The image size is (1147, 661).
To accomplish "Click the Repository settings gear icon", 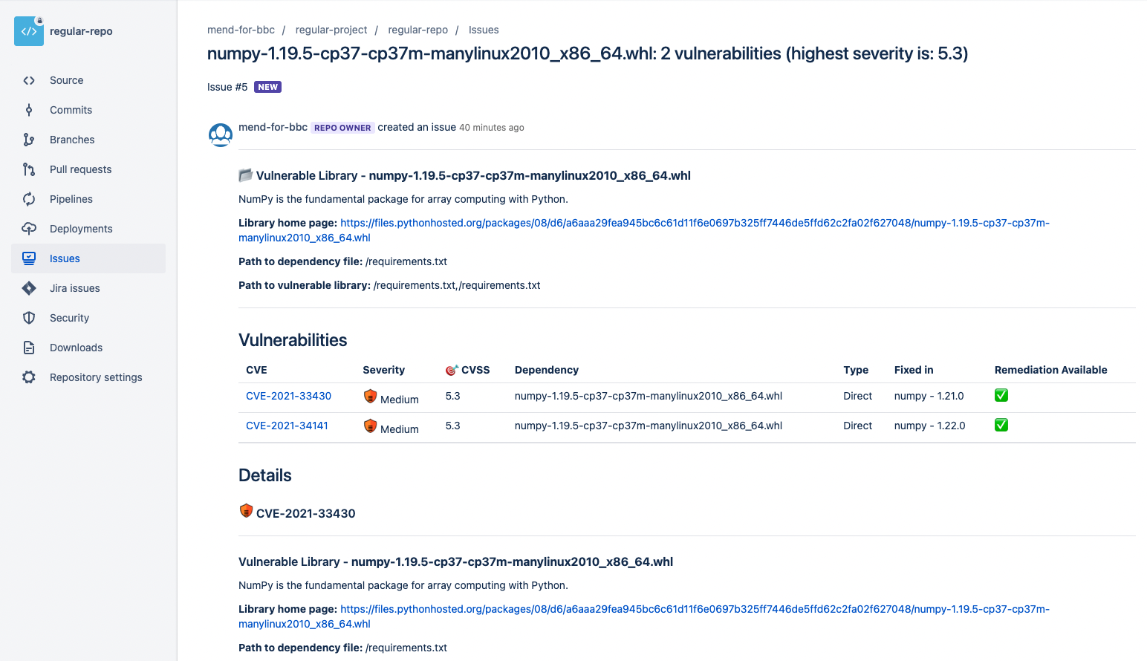I will coord(29,377).
